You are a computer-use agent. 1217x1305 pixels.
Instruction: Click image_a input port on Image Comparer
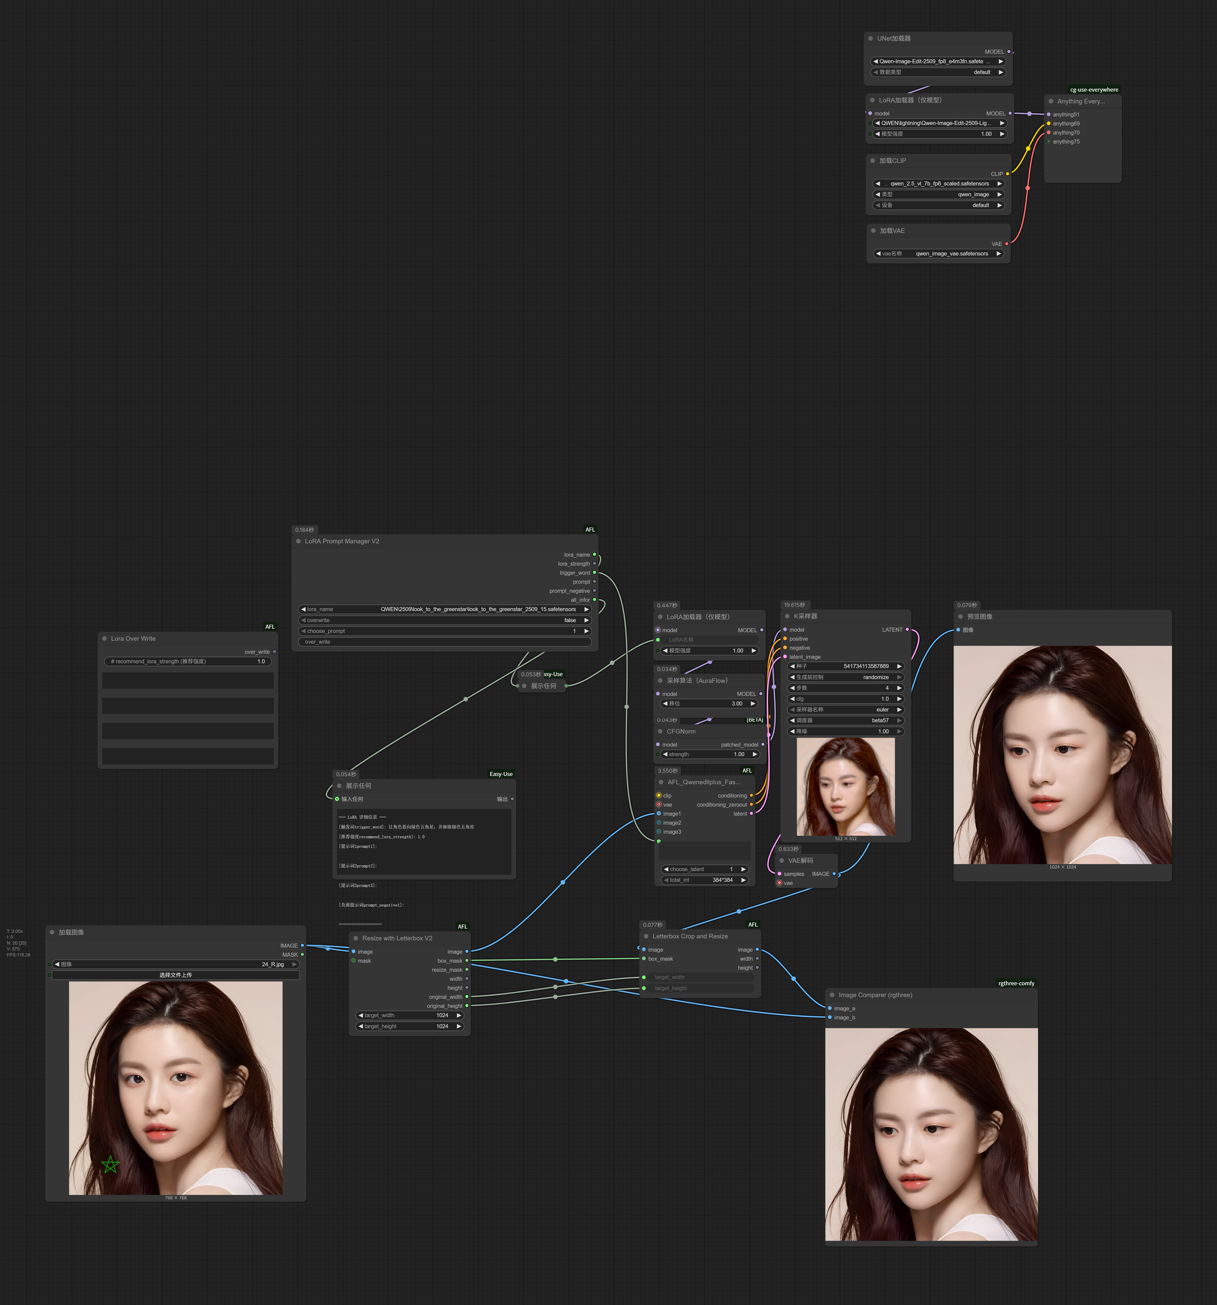[830, 1008]
